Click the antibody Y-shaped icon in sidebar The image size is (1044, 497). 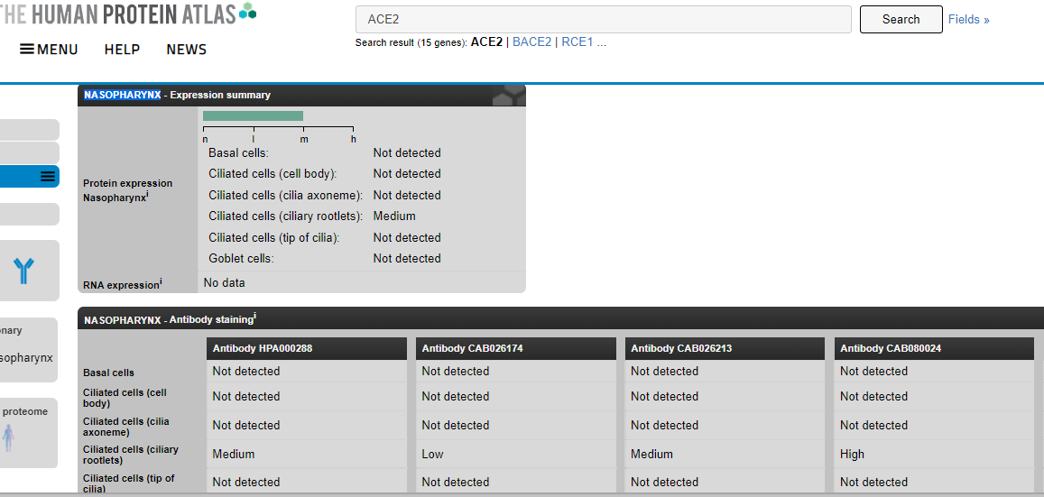tap(23, 271)
